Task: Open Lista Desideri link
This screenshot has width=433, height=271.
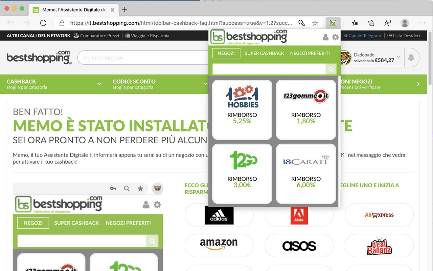Action: [x=404, y=36]
